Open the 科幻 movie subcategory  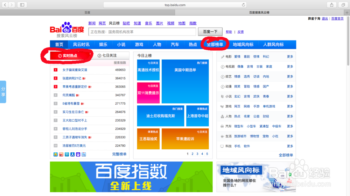point(266,57)
